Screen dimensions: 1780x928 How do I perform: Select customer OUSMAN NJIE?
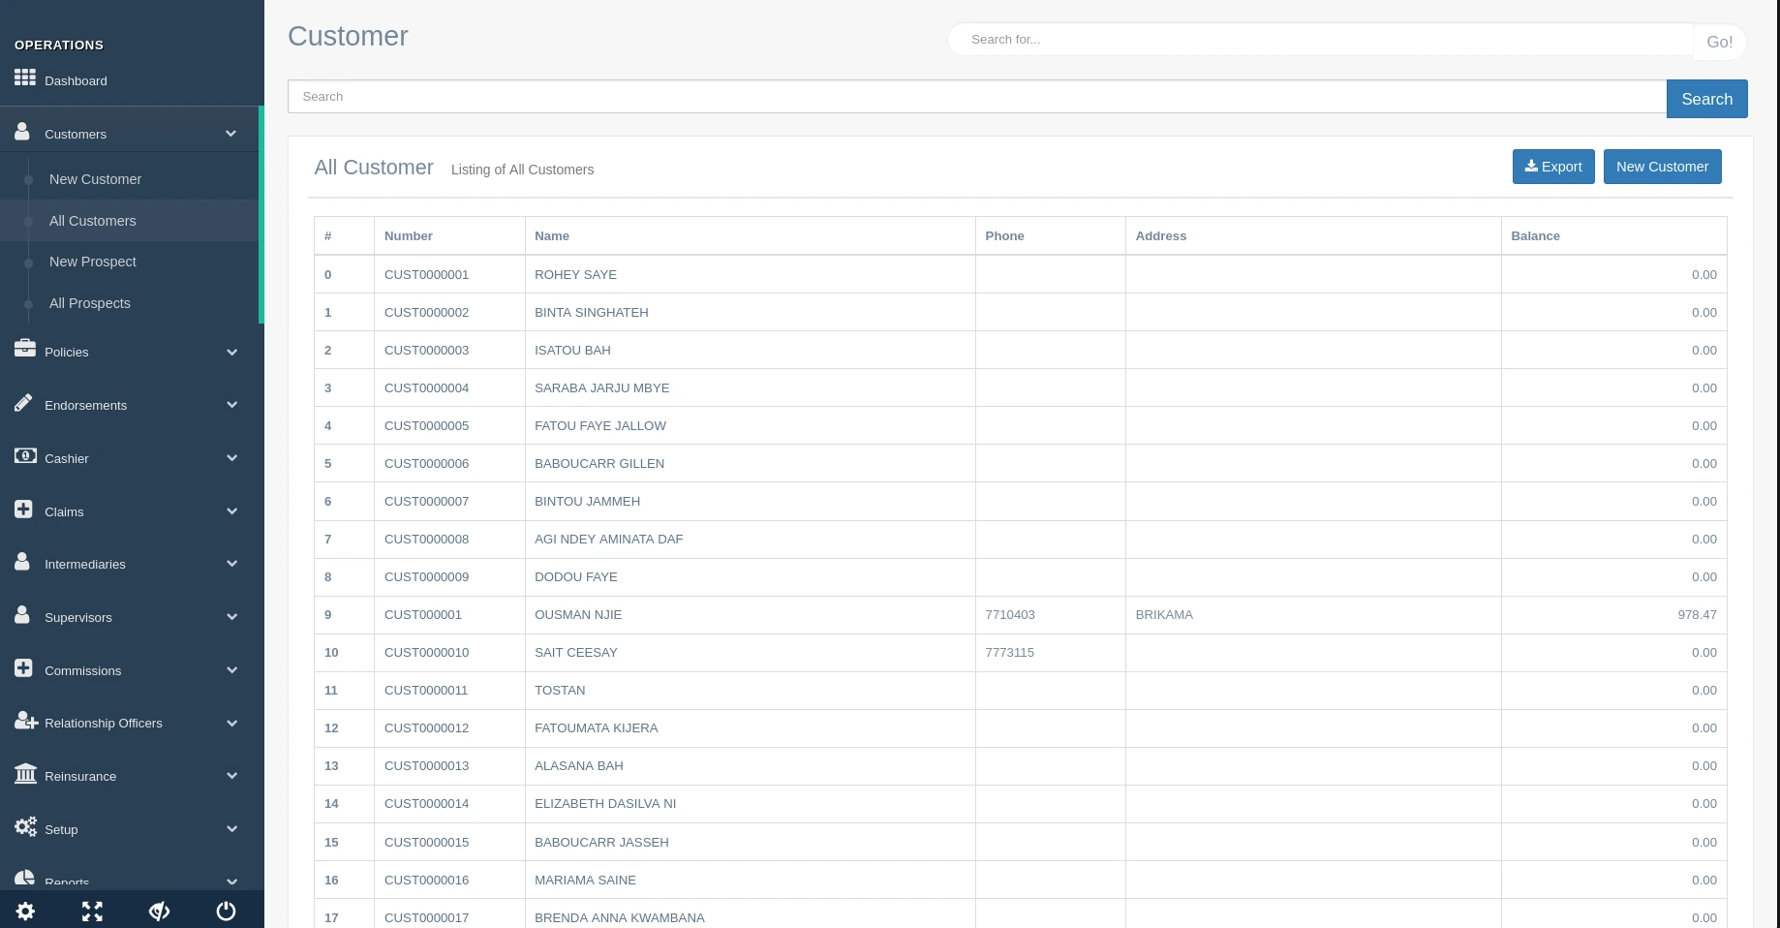click(578, 614)
